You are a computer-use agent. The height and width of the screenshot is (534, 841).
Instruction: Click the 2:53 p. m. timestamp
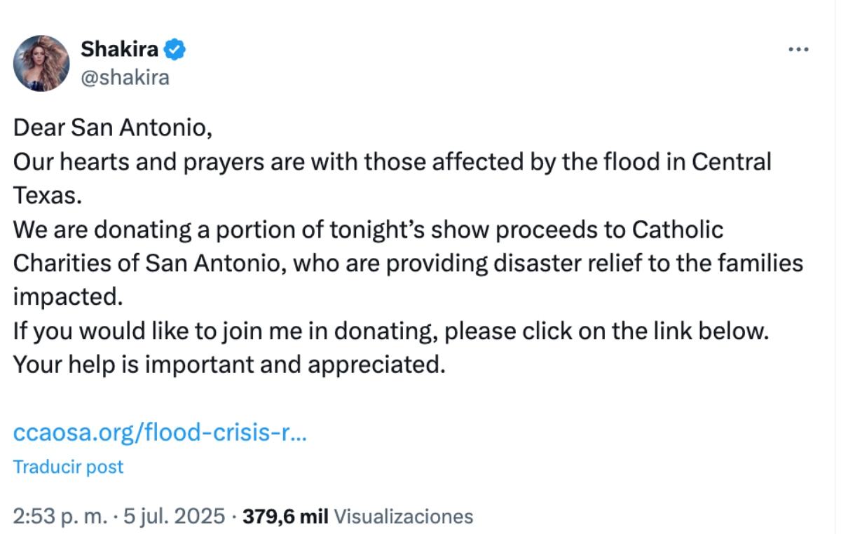pos(61,517)
